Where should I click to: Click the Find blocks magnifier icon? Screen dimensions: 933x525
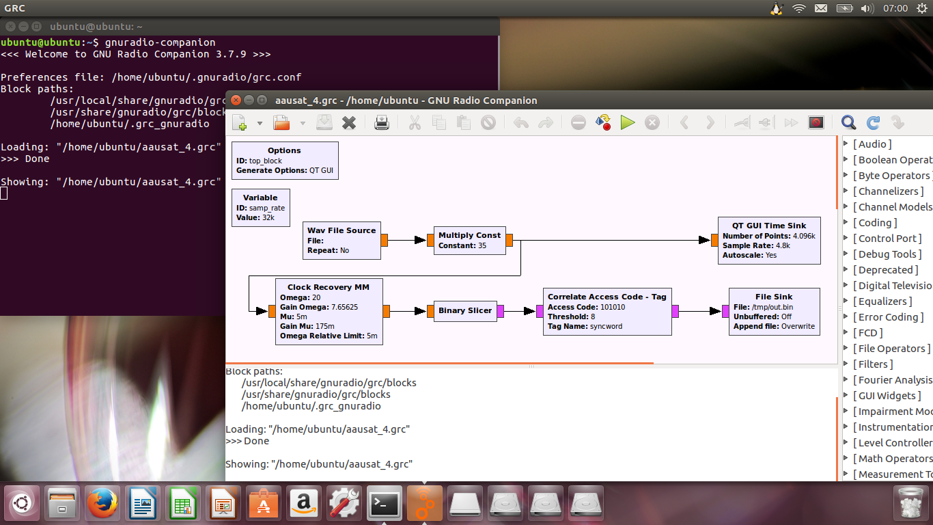848,123
